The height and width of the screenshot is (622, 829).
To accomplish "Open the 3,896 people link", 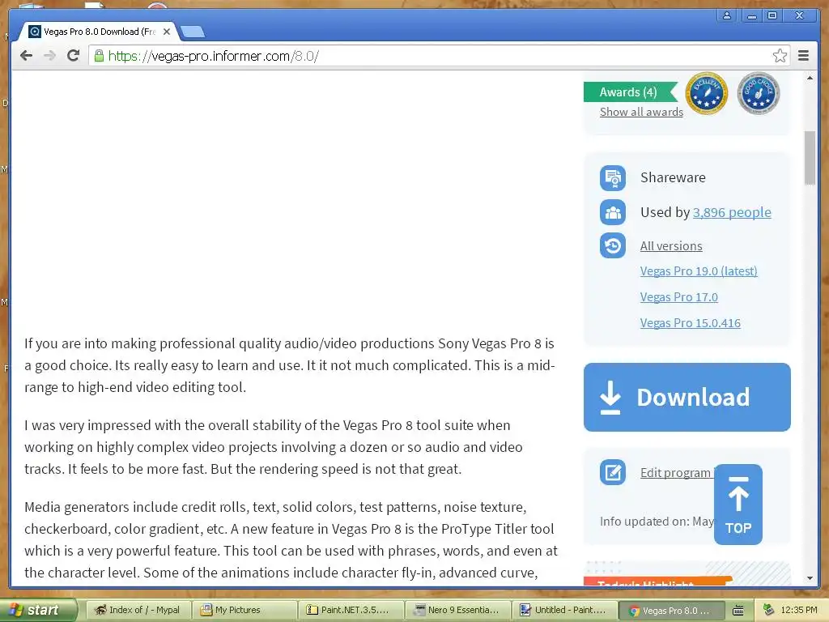I will (732, 213).
